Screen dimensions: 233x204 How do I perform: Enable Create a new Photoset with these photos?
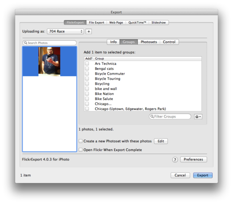click(x=80, y=141)
